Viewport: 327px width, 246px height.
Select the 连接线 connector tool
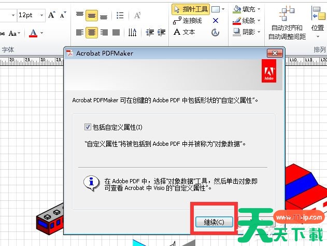click(187, 21)
